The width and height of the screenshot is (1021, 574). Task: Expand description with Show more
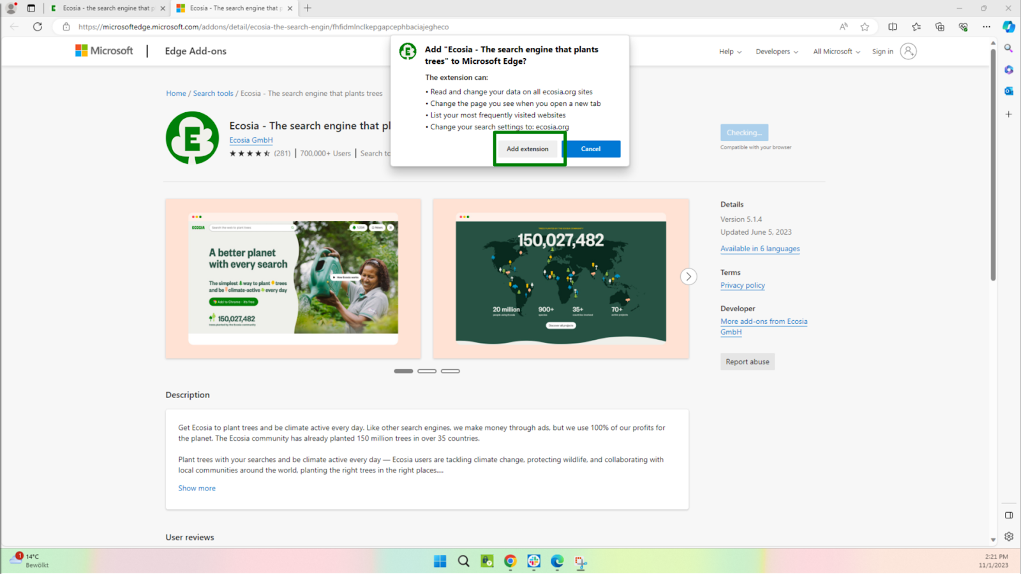pos(197,488)
